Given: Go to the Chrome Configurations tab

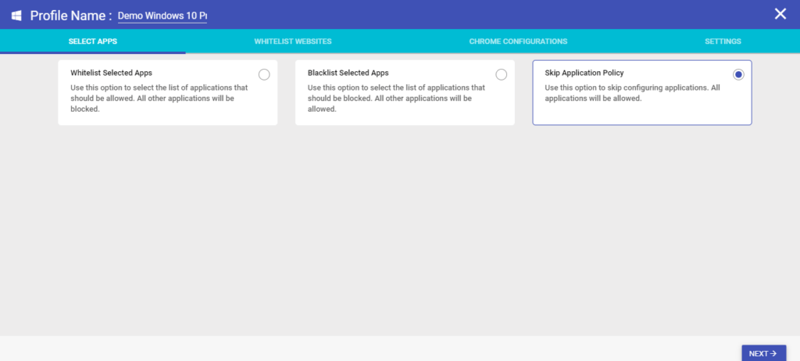Looking at the screenshot, I should click(x=519, y=41).
